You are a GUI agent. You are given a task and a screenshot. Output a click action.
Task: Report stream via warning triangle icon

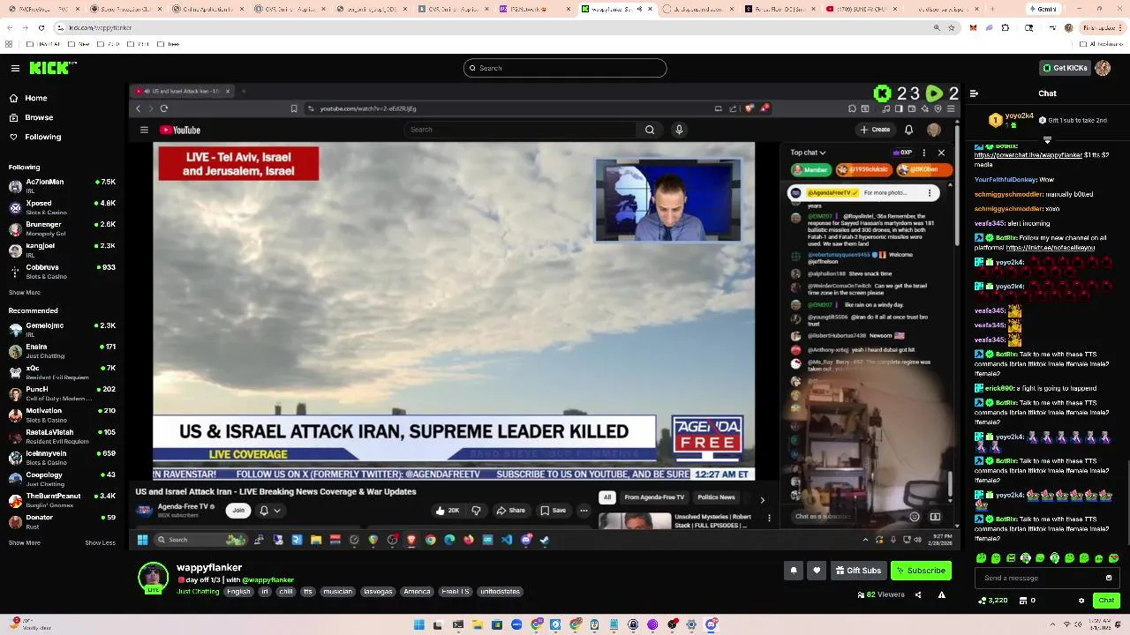coord(941,595)
